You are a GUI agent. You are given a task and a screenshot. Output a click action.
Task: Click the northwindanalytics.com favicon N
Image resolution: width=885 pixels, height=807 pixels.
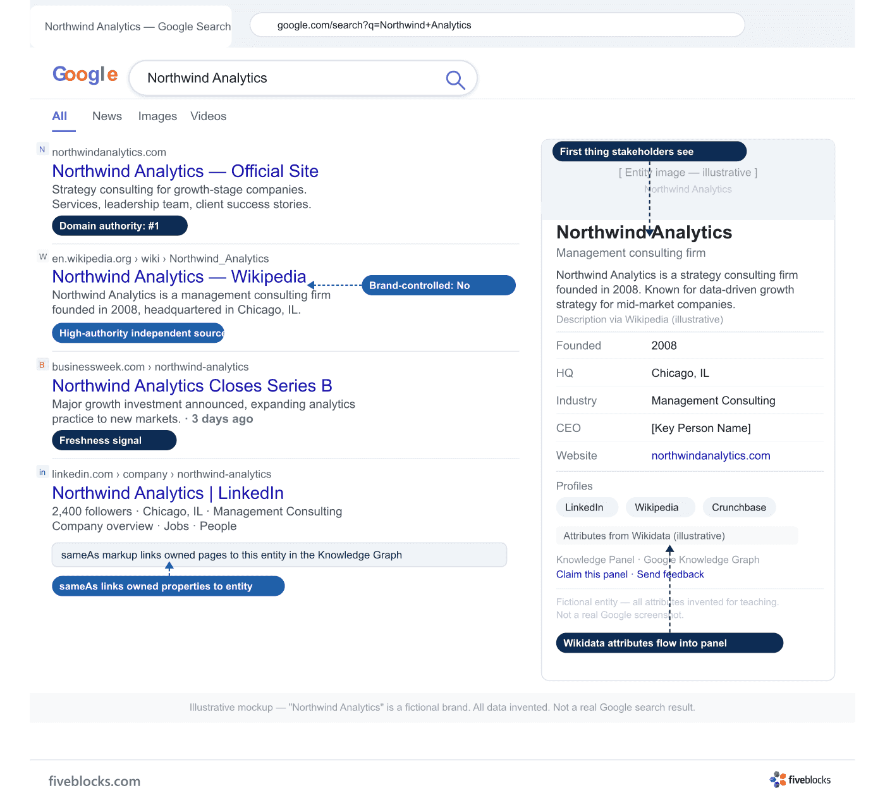point(42,150)
